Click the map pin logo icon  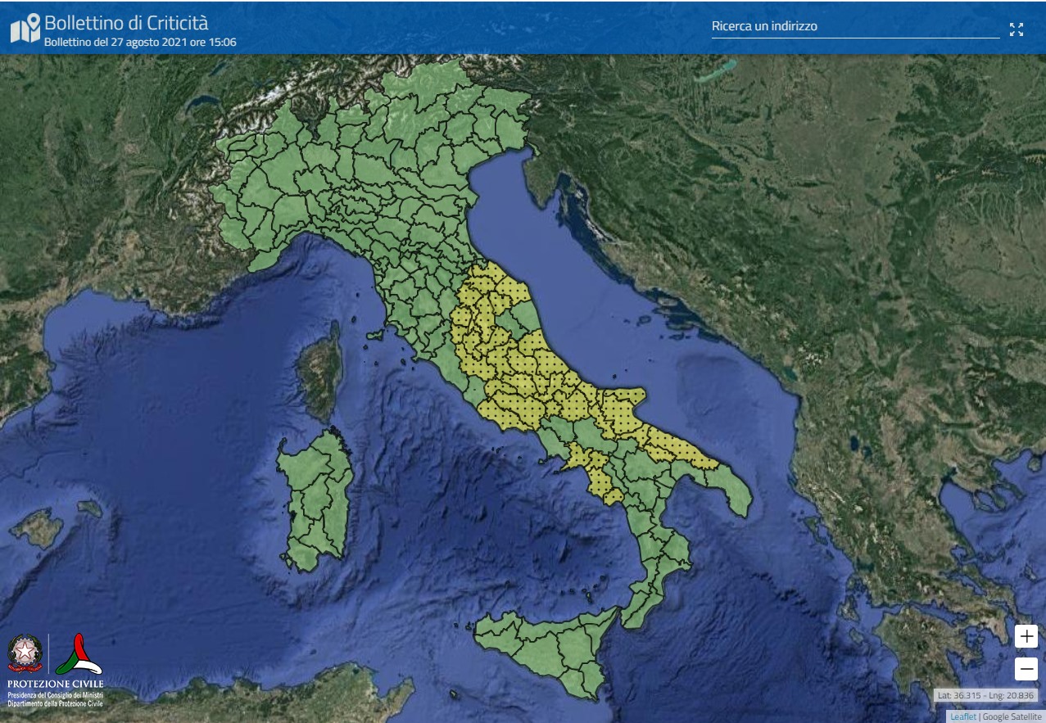click(25, 28)
